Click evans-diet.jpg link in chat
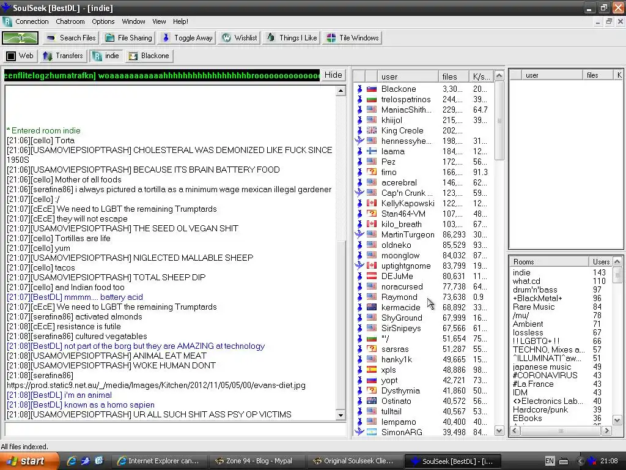This screenshot has width=626, height=470. pyautogui.click(x=156, y=386)
